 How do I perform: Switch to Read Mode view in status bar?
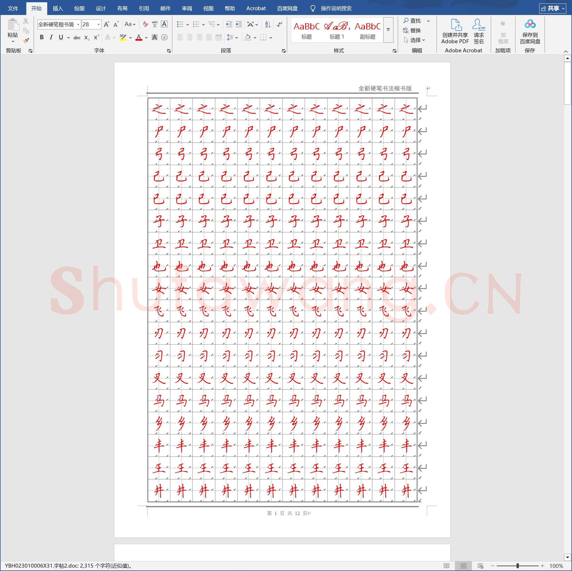pos(446,566)
